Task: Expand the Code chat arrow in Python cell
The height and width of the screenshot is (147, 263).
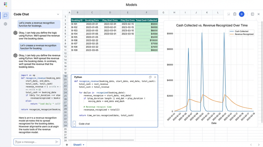Action: click(74, 124)
